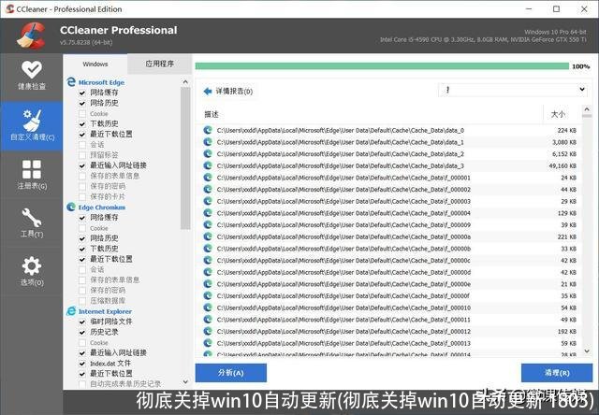
Task: Click the left list scroll-down arrow
Action: [185, 381]
